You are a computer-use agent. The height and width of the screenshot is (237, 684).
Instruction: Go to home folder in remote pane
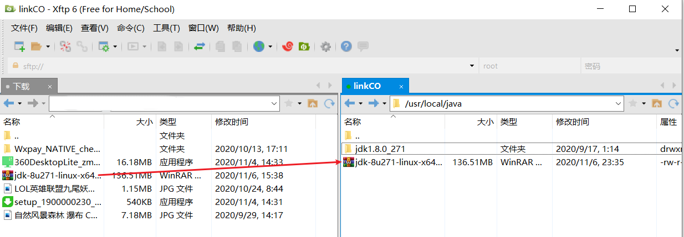click(657, 103)
